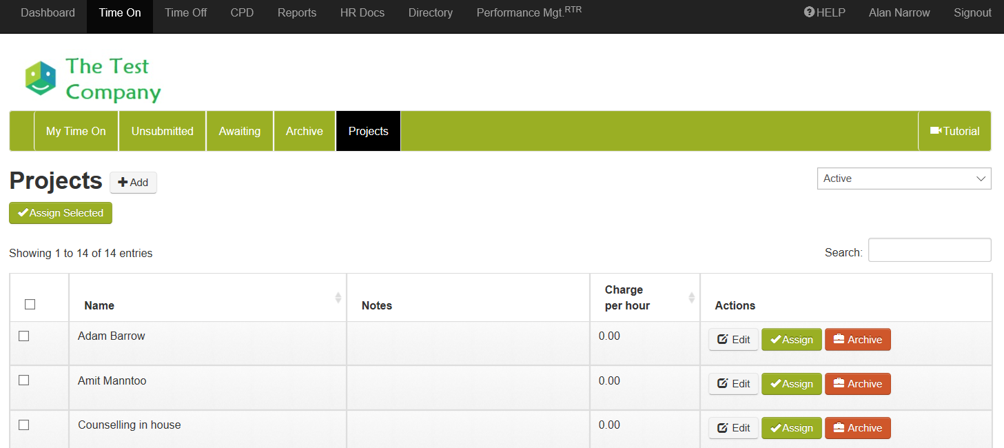Check the Adam Barrow row checkbox
The height and width of the screenshot is (448, 1004).
click(x=24, y=336)
